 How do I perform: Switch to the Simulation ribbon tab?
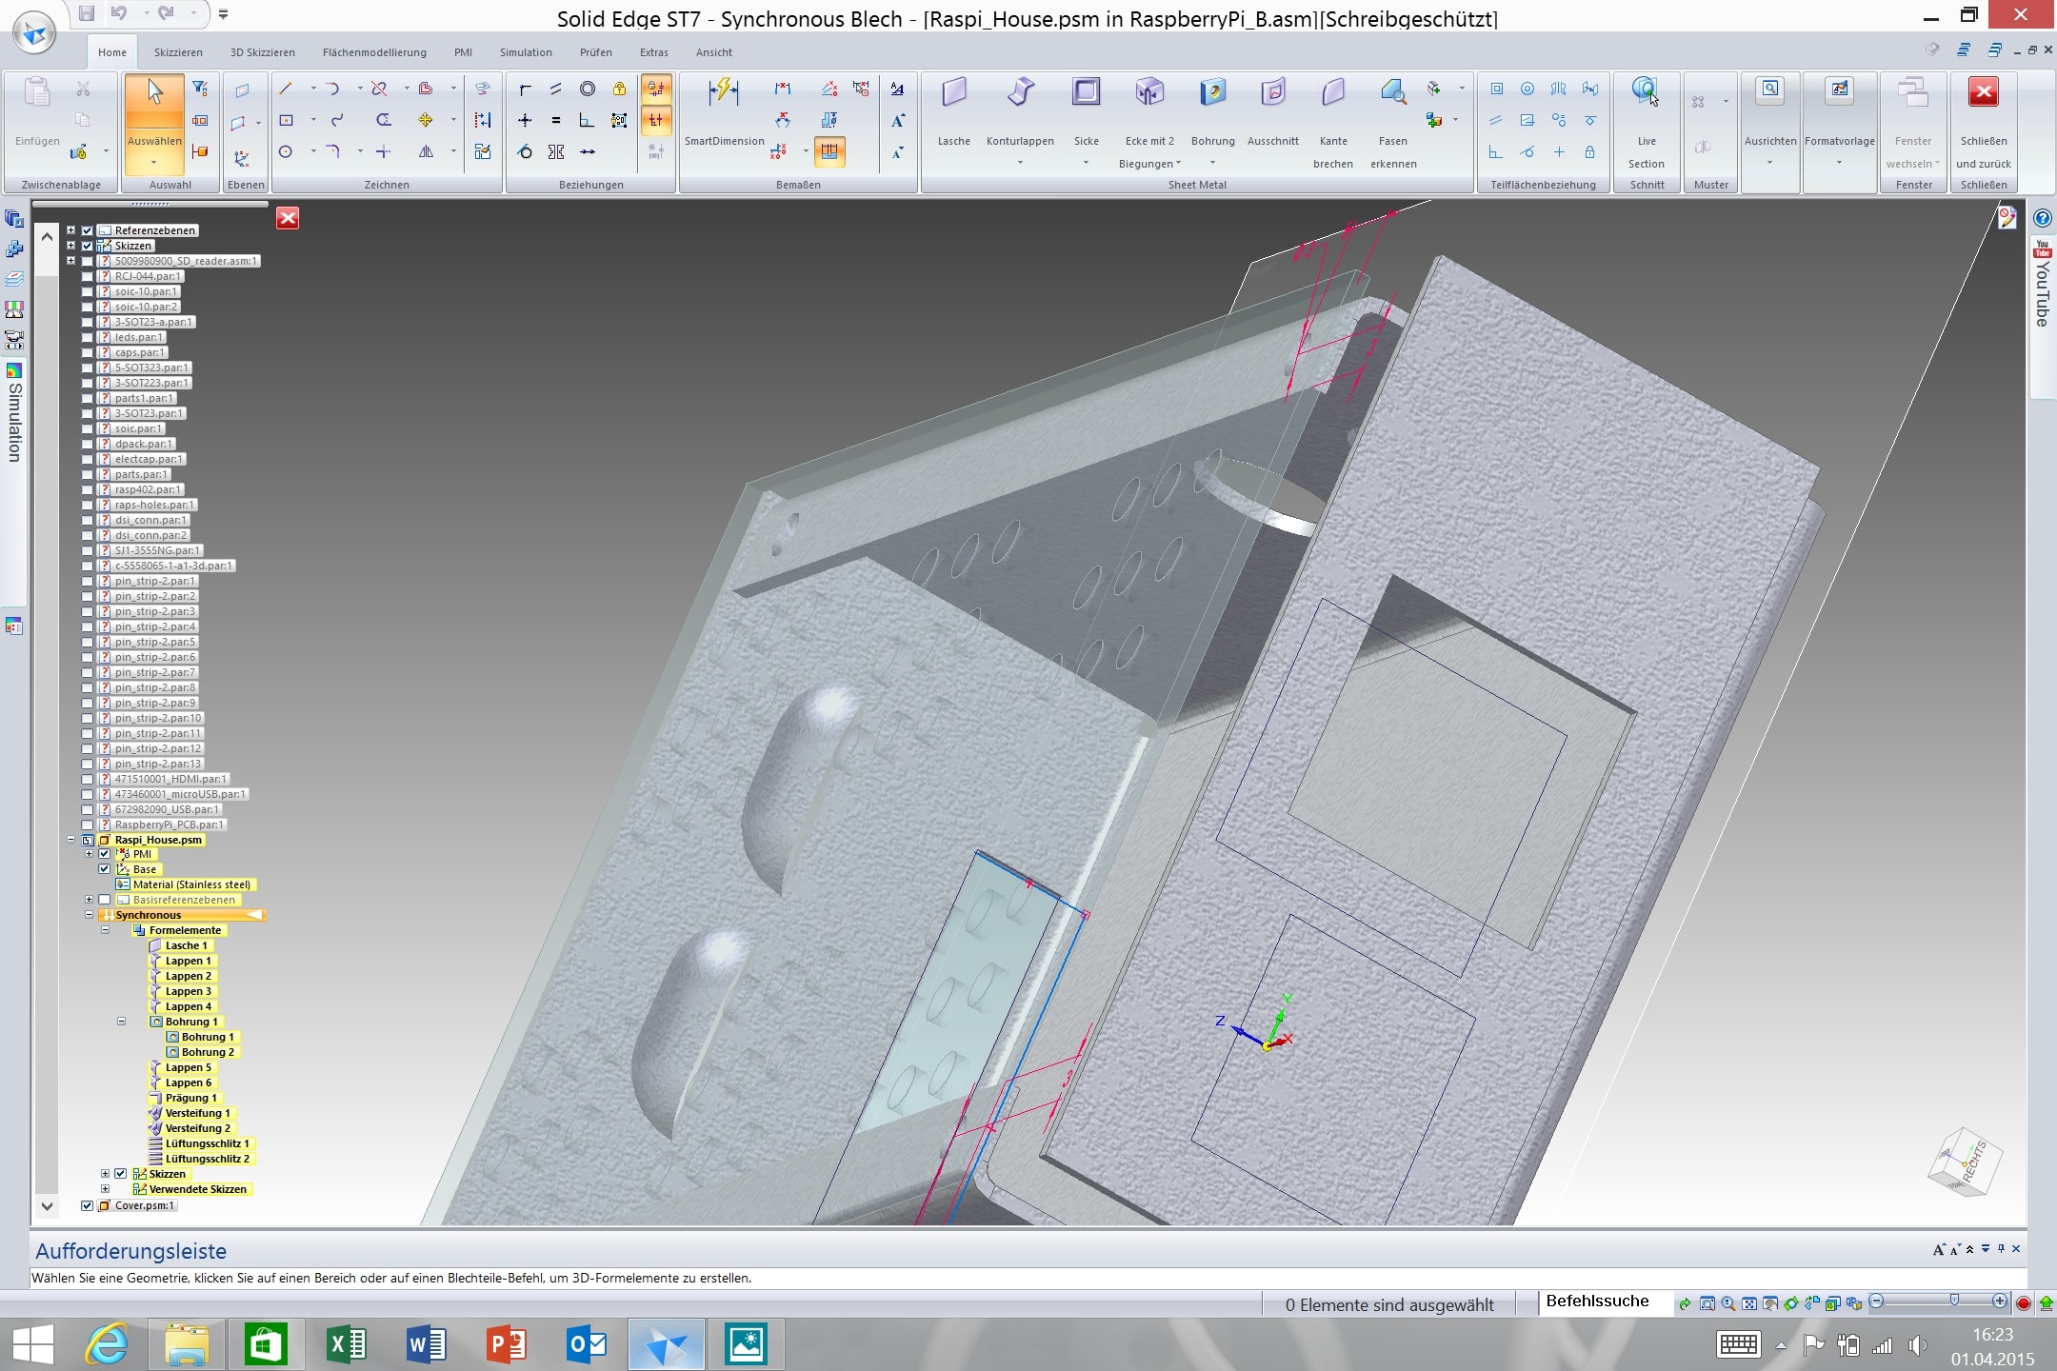click(526, 52)
